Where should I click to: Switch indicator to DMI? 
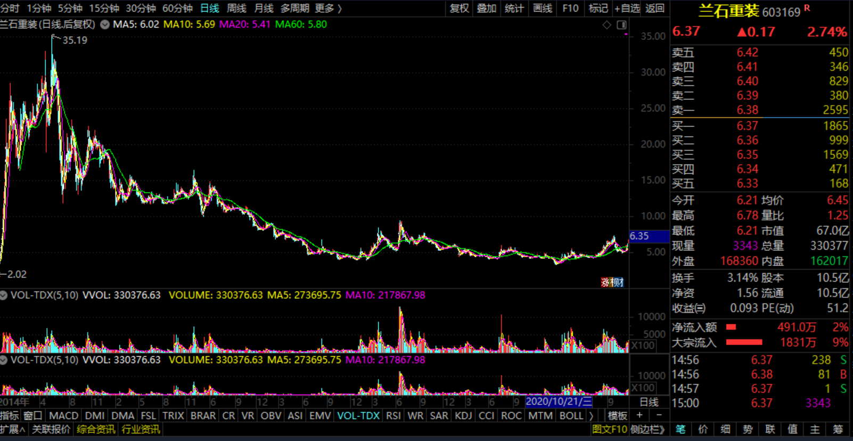pyautogui.click(x=95, y=415)
